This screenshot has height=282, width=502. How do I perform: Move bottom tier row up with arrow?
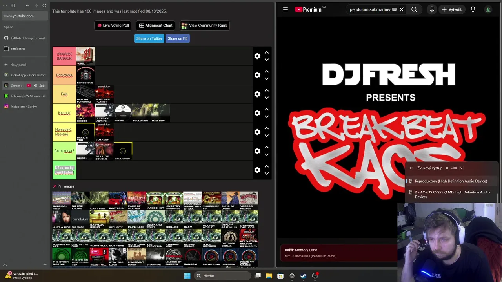[x=267, y=166]
